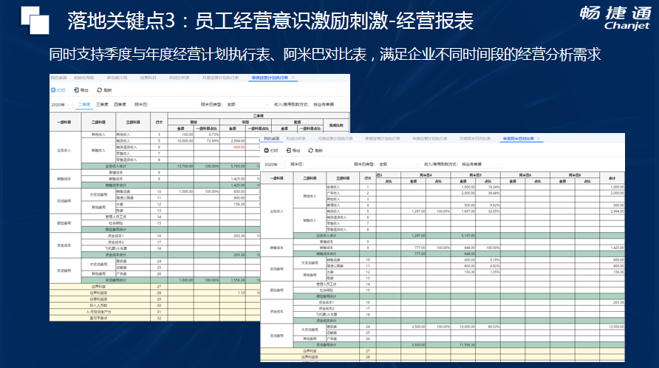Open the 2020年 year dropdown in the annual comparison window
The width and height of the screenshot is (659, 368).
point(273,165)
